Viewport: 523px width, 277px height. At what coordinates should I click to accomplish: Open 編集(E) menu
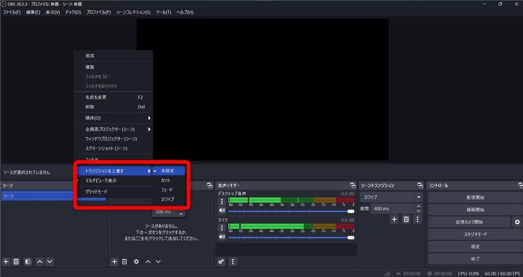click(x=33, y=13)
